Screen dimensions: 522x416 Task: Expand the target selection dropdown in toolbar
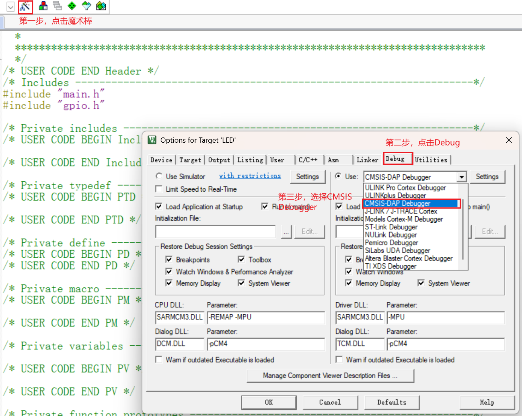[11, 6]
